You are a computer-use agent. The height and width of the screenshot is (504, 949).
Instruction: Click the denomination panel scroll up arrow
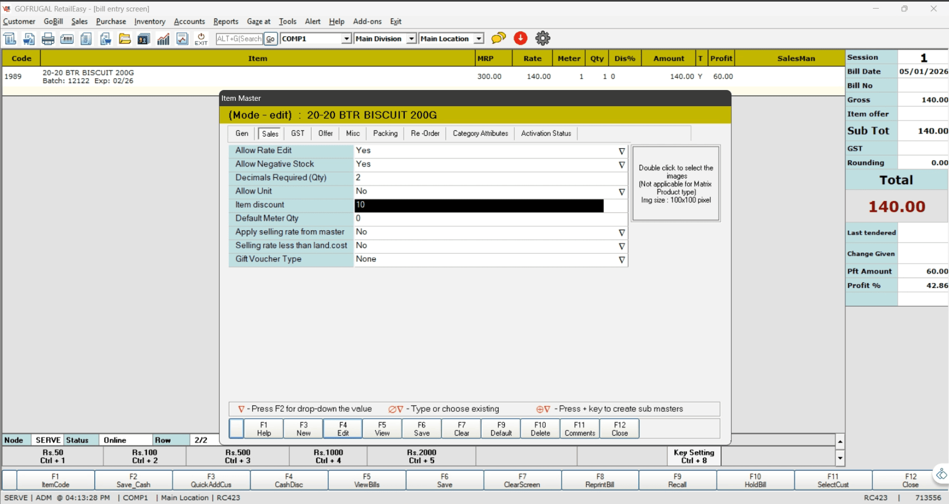click(x=840, y=441)
